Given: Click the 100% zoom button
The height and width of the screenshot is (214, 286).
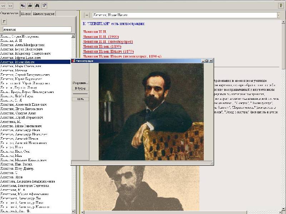Looking at the screenshot, I should tap(80, 99).
